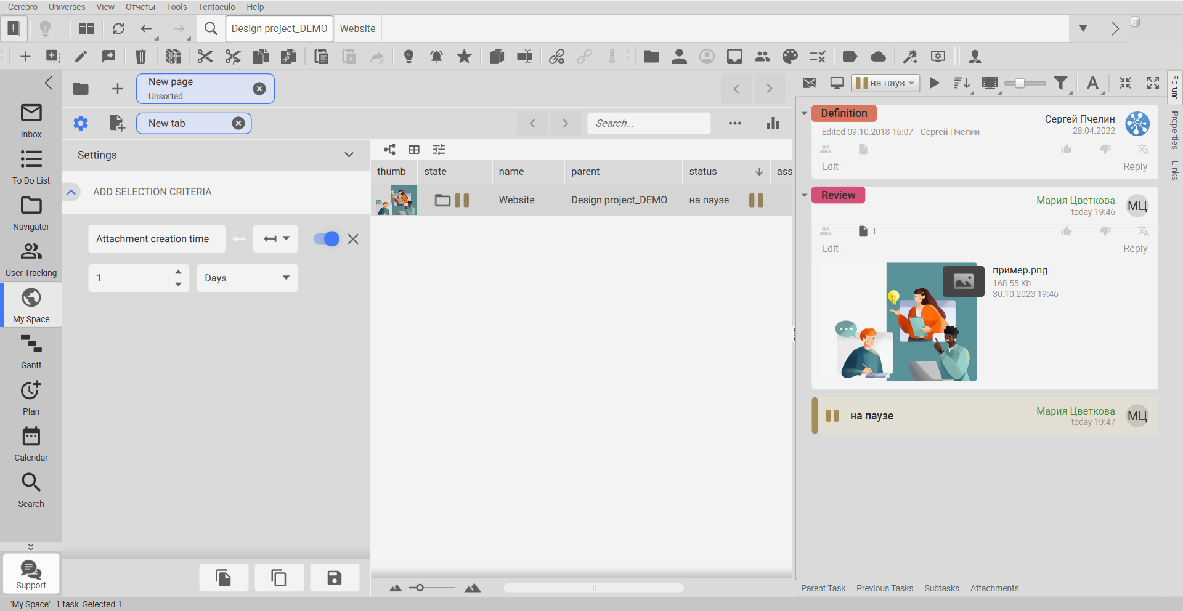Increase the days value stepper

(178, 272)
